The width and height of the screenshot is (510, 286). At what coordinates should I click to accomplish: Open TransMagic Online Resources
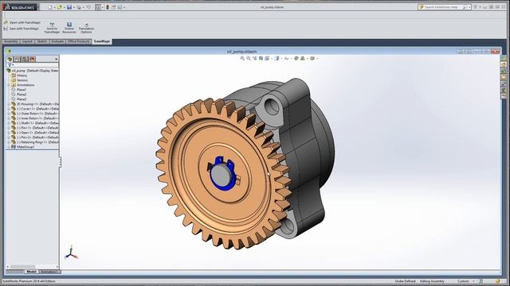[x=69, y=28]
